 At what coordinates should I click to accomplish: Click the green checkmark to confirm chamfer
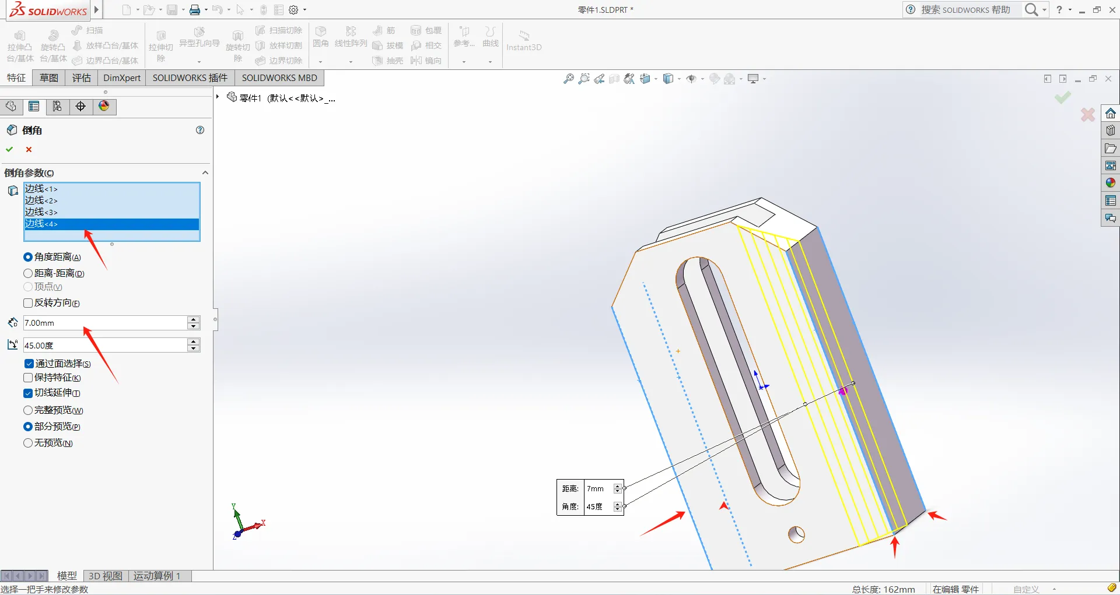point(9,149)
